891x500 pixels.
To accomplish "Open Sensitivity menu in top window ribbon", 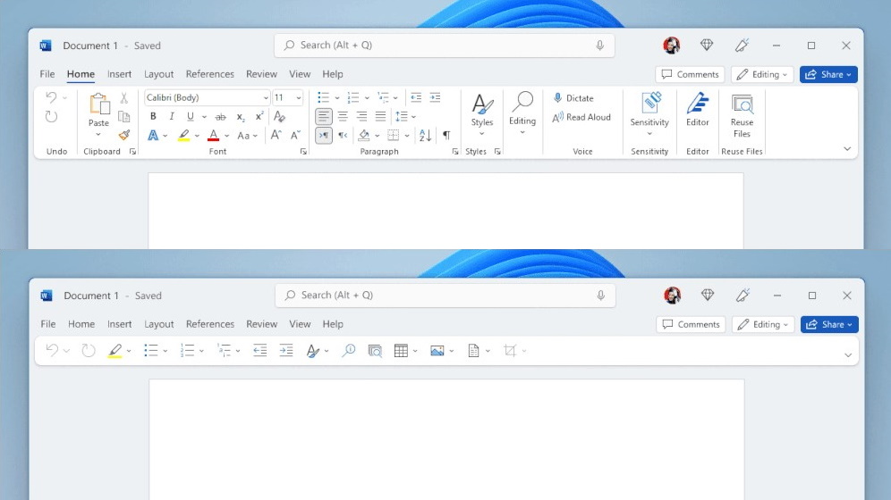I will click(649, 115).
